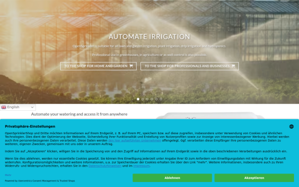The height and width of the screenshot is (187, 299).
Task: Select the first carousel slide dot
Action: pyautogui.click(x=138, y=99)
